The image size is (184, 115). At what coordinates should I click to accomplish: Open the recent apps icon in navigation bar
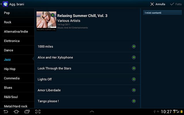(27, 112)
